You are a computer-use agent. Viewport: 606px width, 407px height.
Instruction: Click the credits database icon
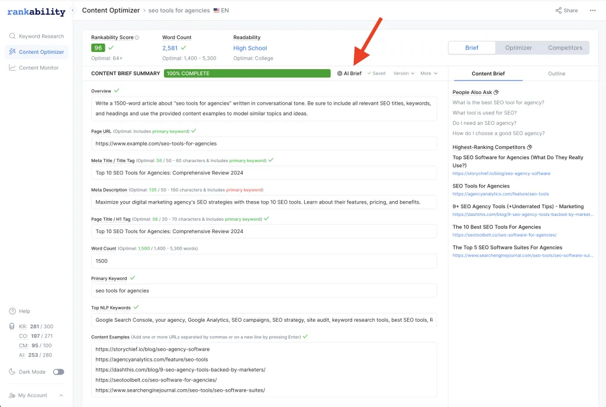[x=12, y=327]
